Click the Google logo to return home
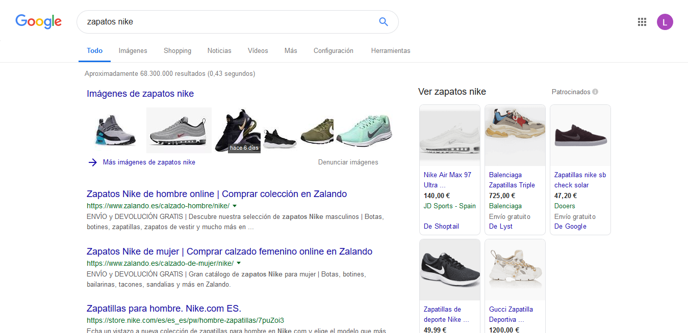 [38, 21]
